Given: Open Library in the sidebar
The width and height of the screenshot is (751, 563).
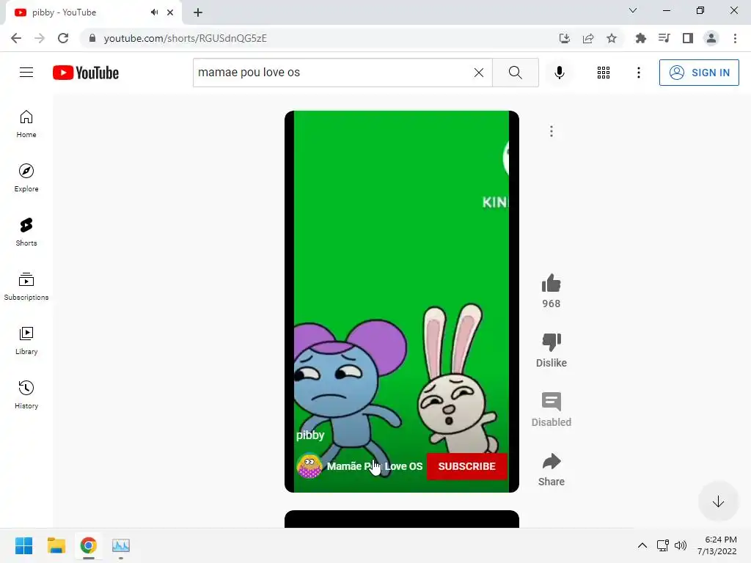Looking at the screenshot, I should point(26,340).
